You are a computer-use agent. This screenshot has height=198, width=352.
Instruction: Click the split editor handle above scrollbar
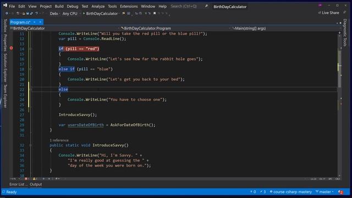[x=340, y=32]
